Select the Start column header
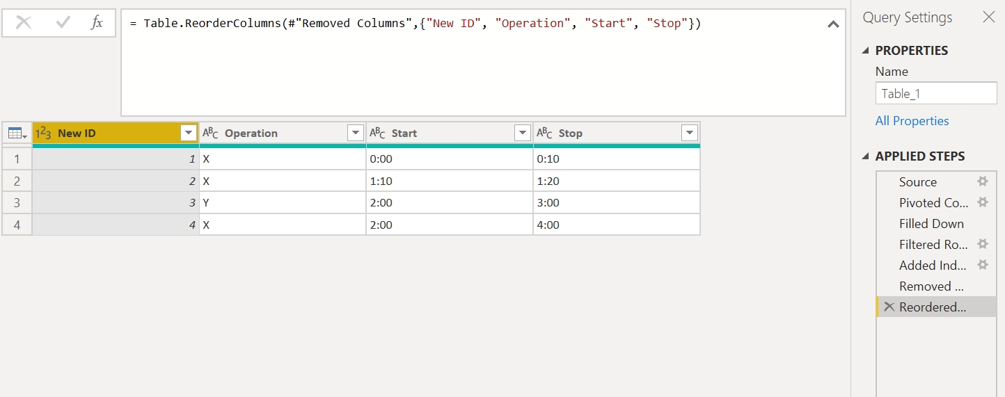The height and width of the screenshot is (397, 1005). pos(450,133)
